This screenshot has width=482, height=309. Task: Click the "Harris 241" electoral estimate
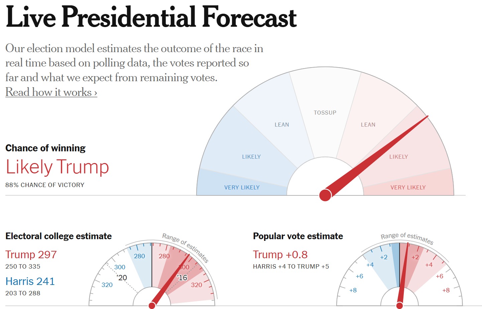click(x=30, y=281)
